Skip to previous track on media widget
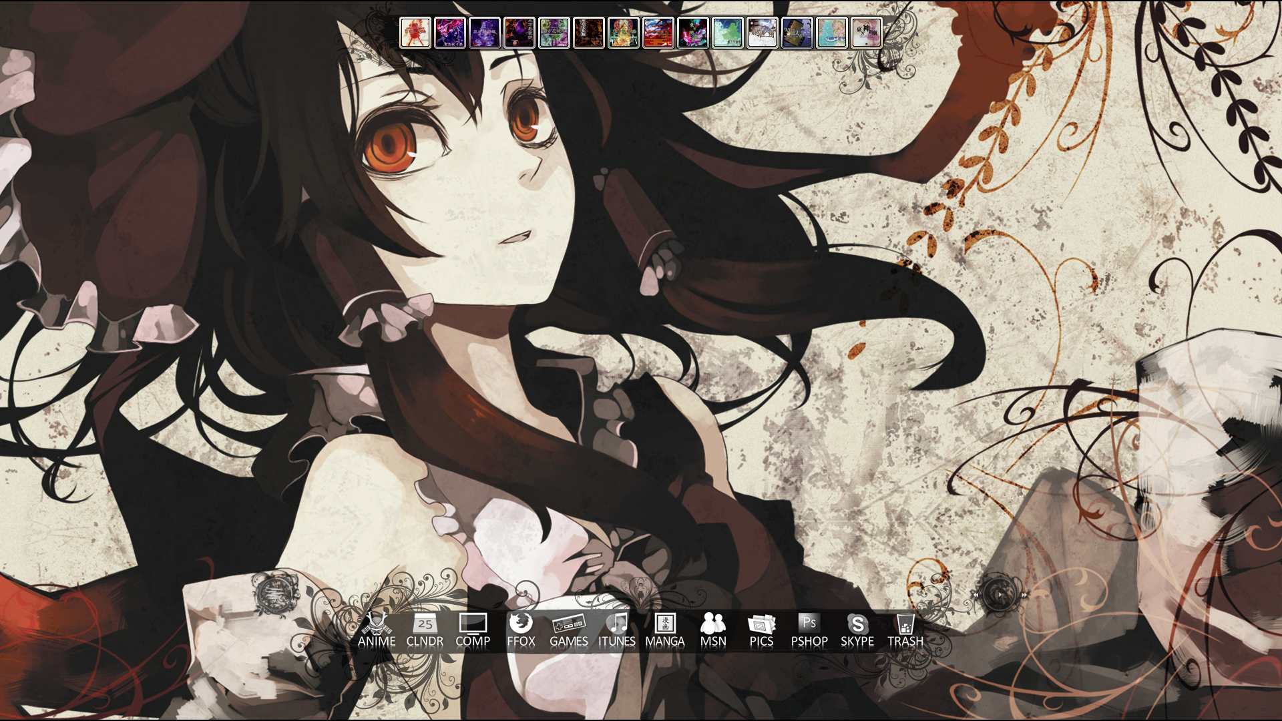The height and width of the screenshot is (721, 1282). pos(976,595)
